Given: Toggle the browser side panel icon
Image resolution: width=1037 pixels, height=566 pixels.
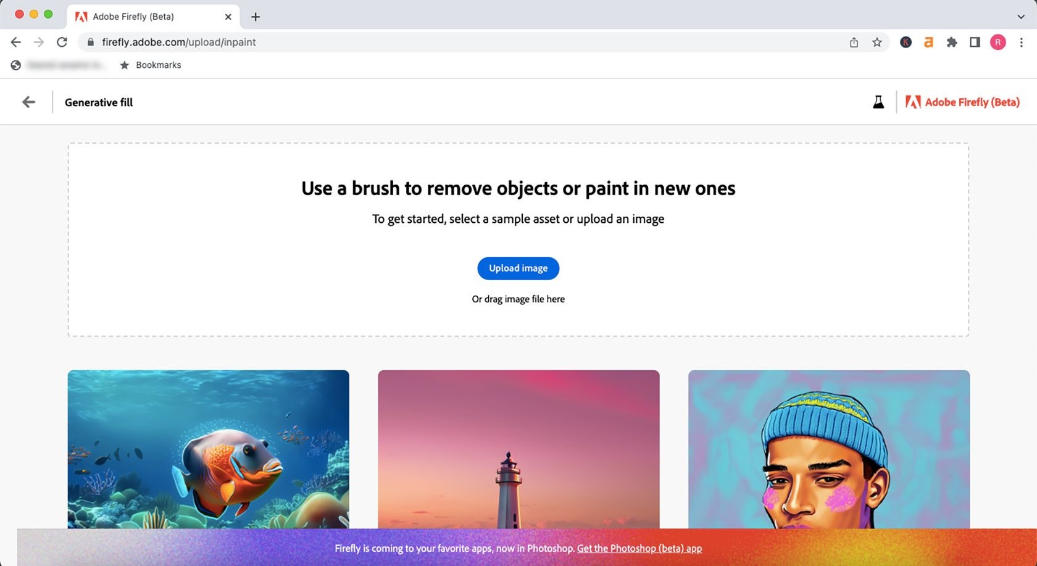Looking at the screenshot, I should tap(975, 42).
